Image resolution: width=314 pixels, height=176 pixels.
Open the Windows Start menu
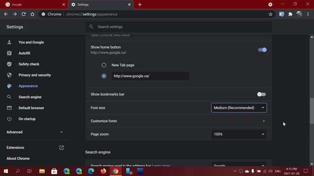point(5,171)
